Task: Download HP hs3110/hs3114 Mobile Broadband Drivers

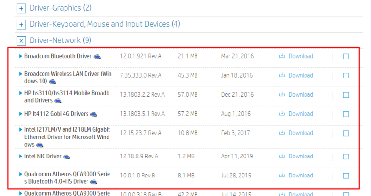Action: click(x=301, y=95)
